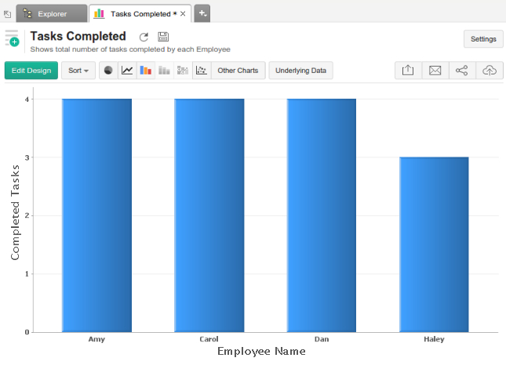This screenshot has width=506, height=365.
Task: Open the Other Charts menu
Action: coord(238,70)
